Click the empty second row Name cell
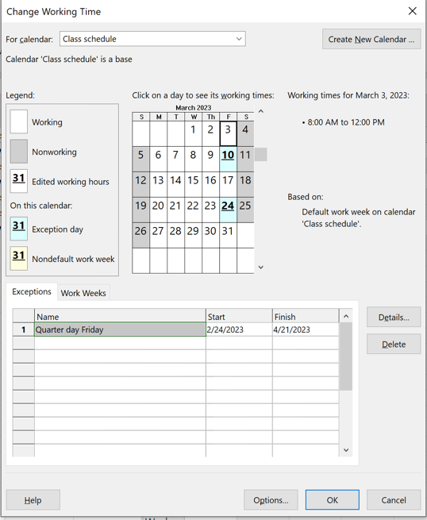The height and width of the screenshot is (520, 427). tap(120, 343)
